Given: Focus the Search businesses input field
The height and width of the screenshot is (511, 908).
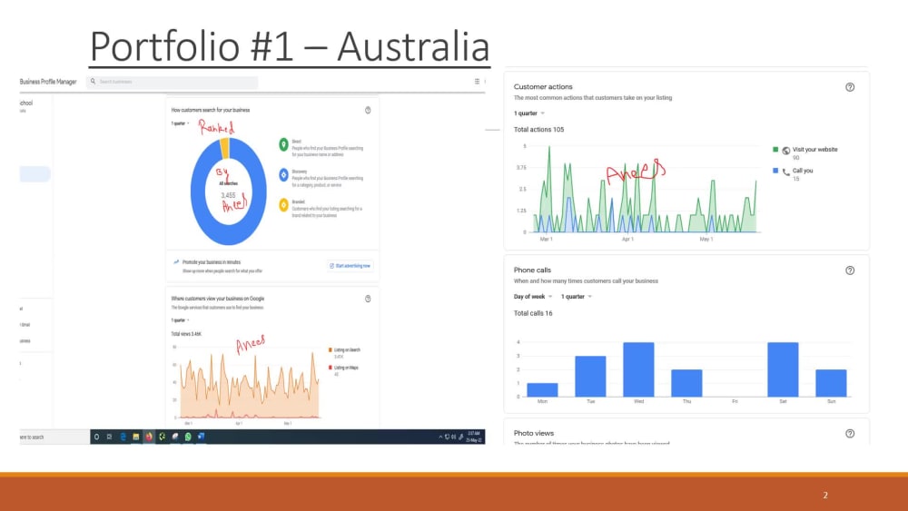Looking at the screenshot, I should pyautogui.click(x=172, y=82).
